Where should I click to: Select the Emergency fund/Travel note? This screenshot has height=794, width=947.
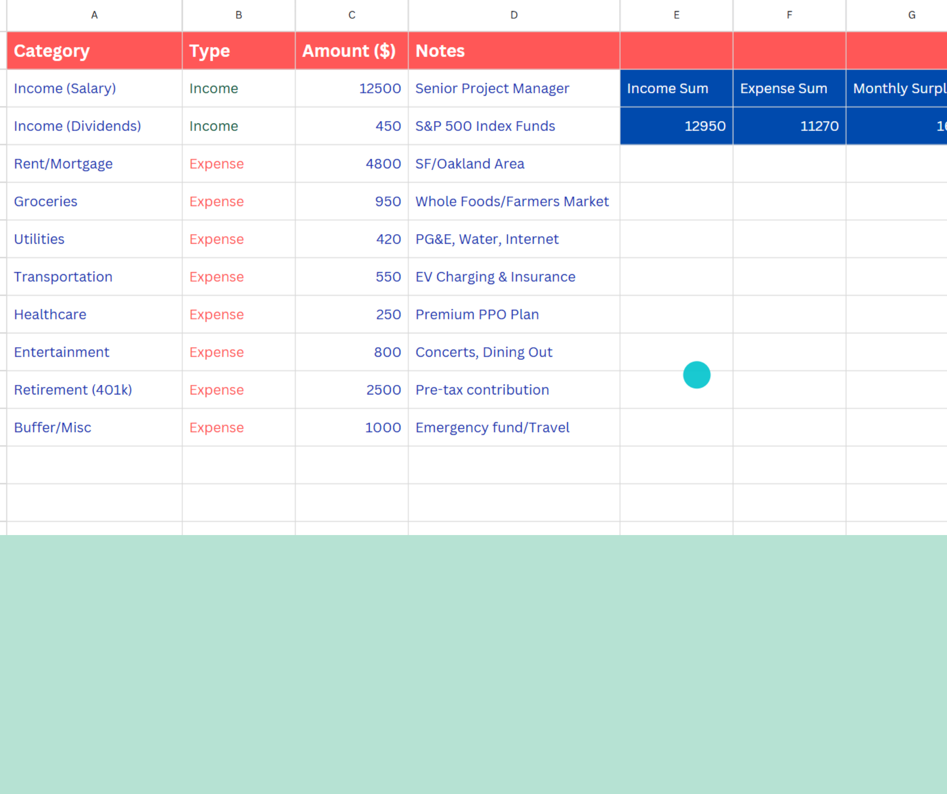click(x=514, y=427)
